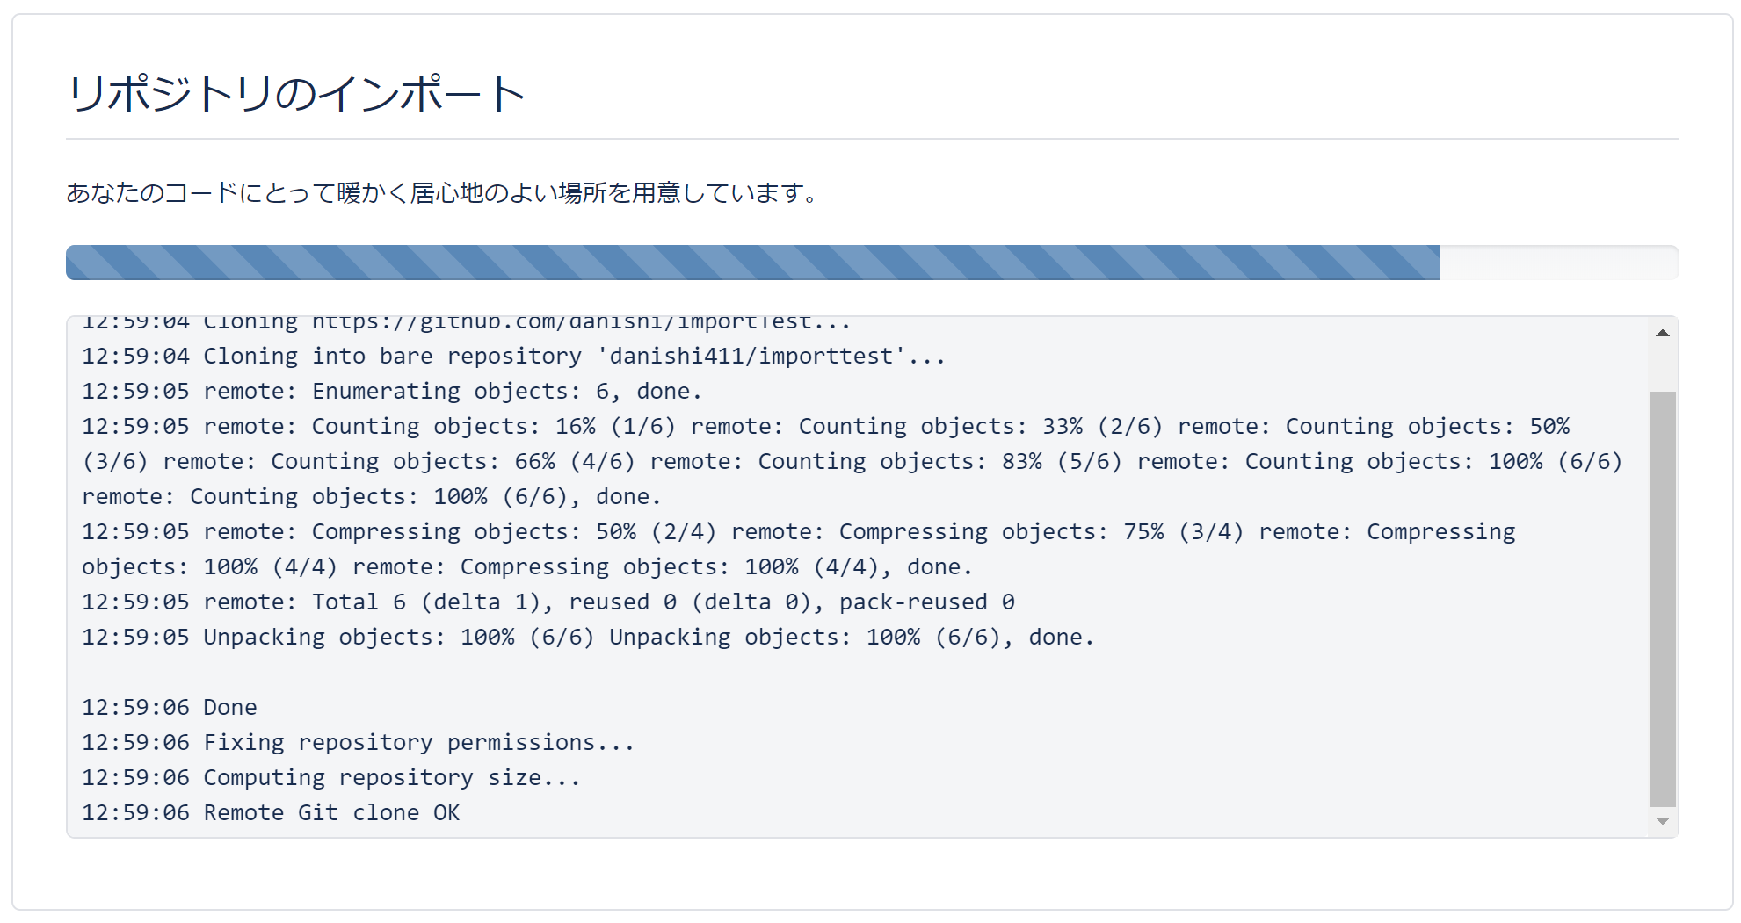Click the 12:59:06 Done log entry
The height and width of the screenshot is (923, 1741).
coord(170,707)
